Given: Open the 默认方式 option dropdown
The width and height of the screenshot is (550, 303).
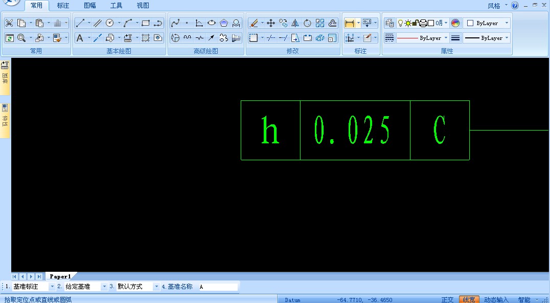Looking at the screenshot, I should [x=156, y=287].
